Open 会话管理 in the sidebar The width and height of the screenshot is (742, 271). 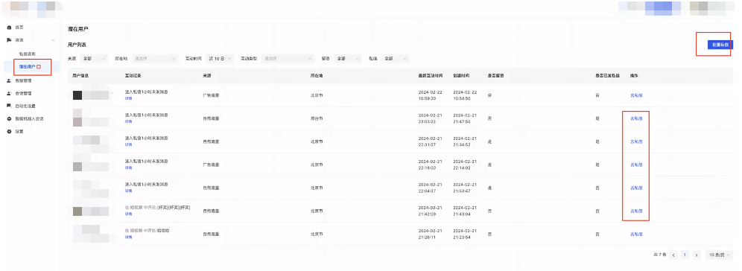pos(22,93)
